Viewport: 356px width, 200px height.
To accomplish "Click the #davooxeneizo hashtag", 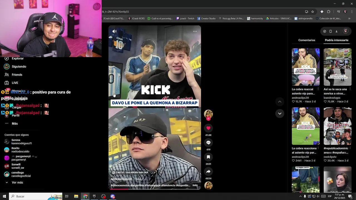I will 120,185.
